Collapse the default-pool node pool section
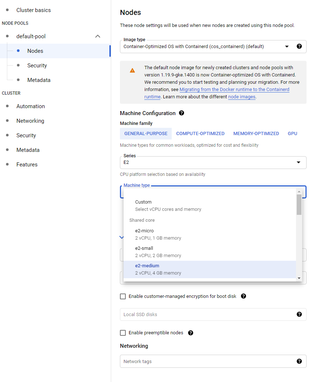The width and height of the screenshot is (335, 382). point(97,36)
